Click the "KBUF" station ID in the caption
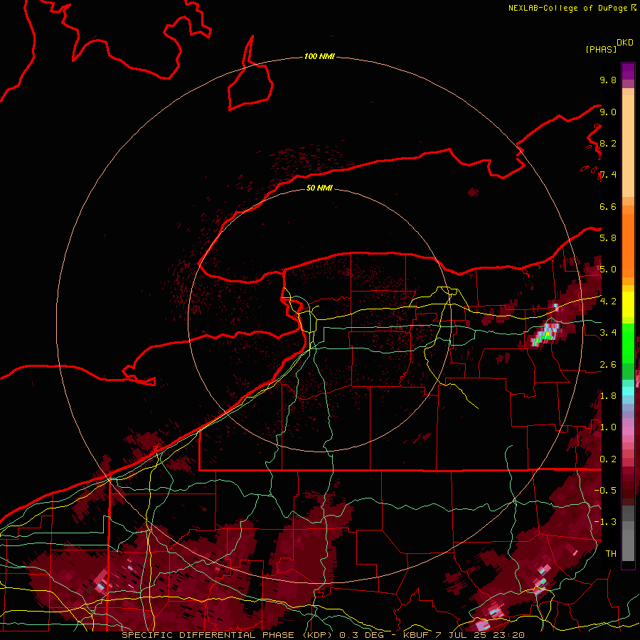The height and width of the screenshot is (640, 640). (415, 635)
